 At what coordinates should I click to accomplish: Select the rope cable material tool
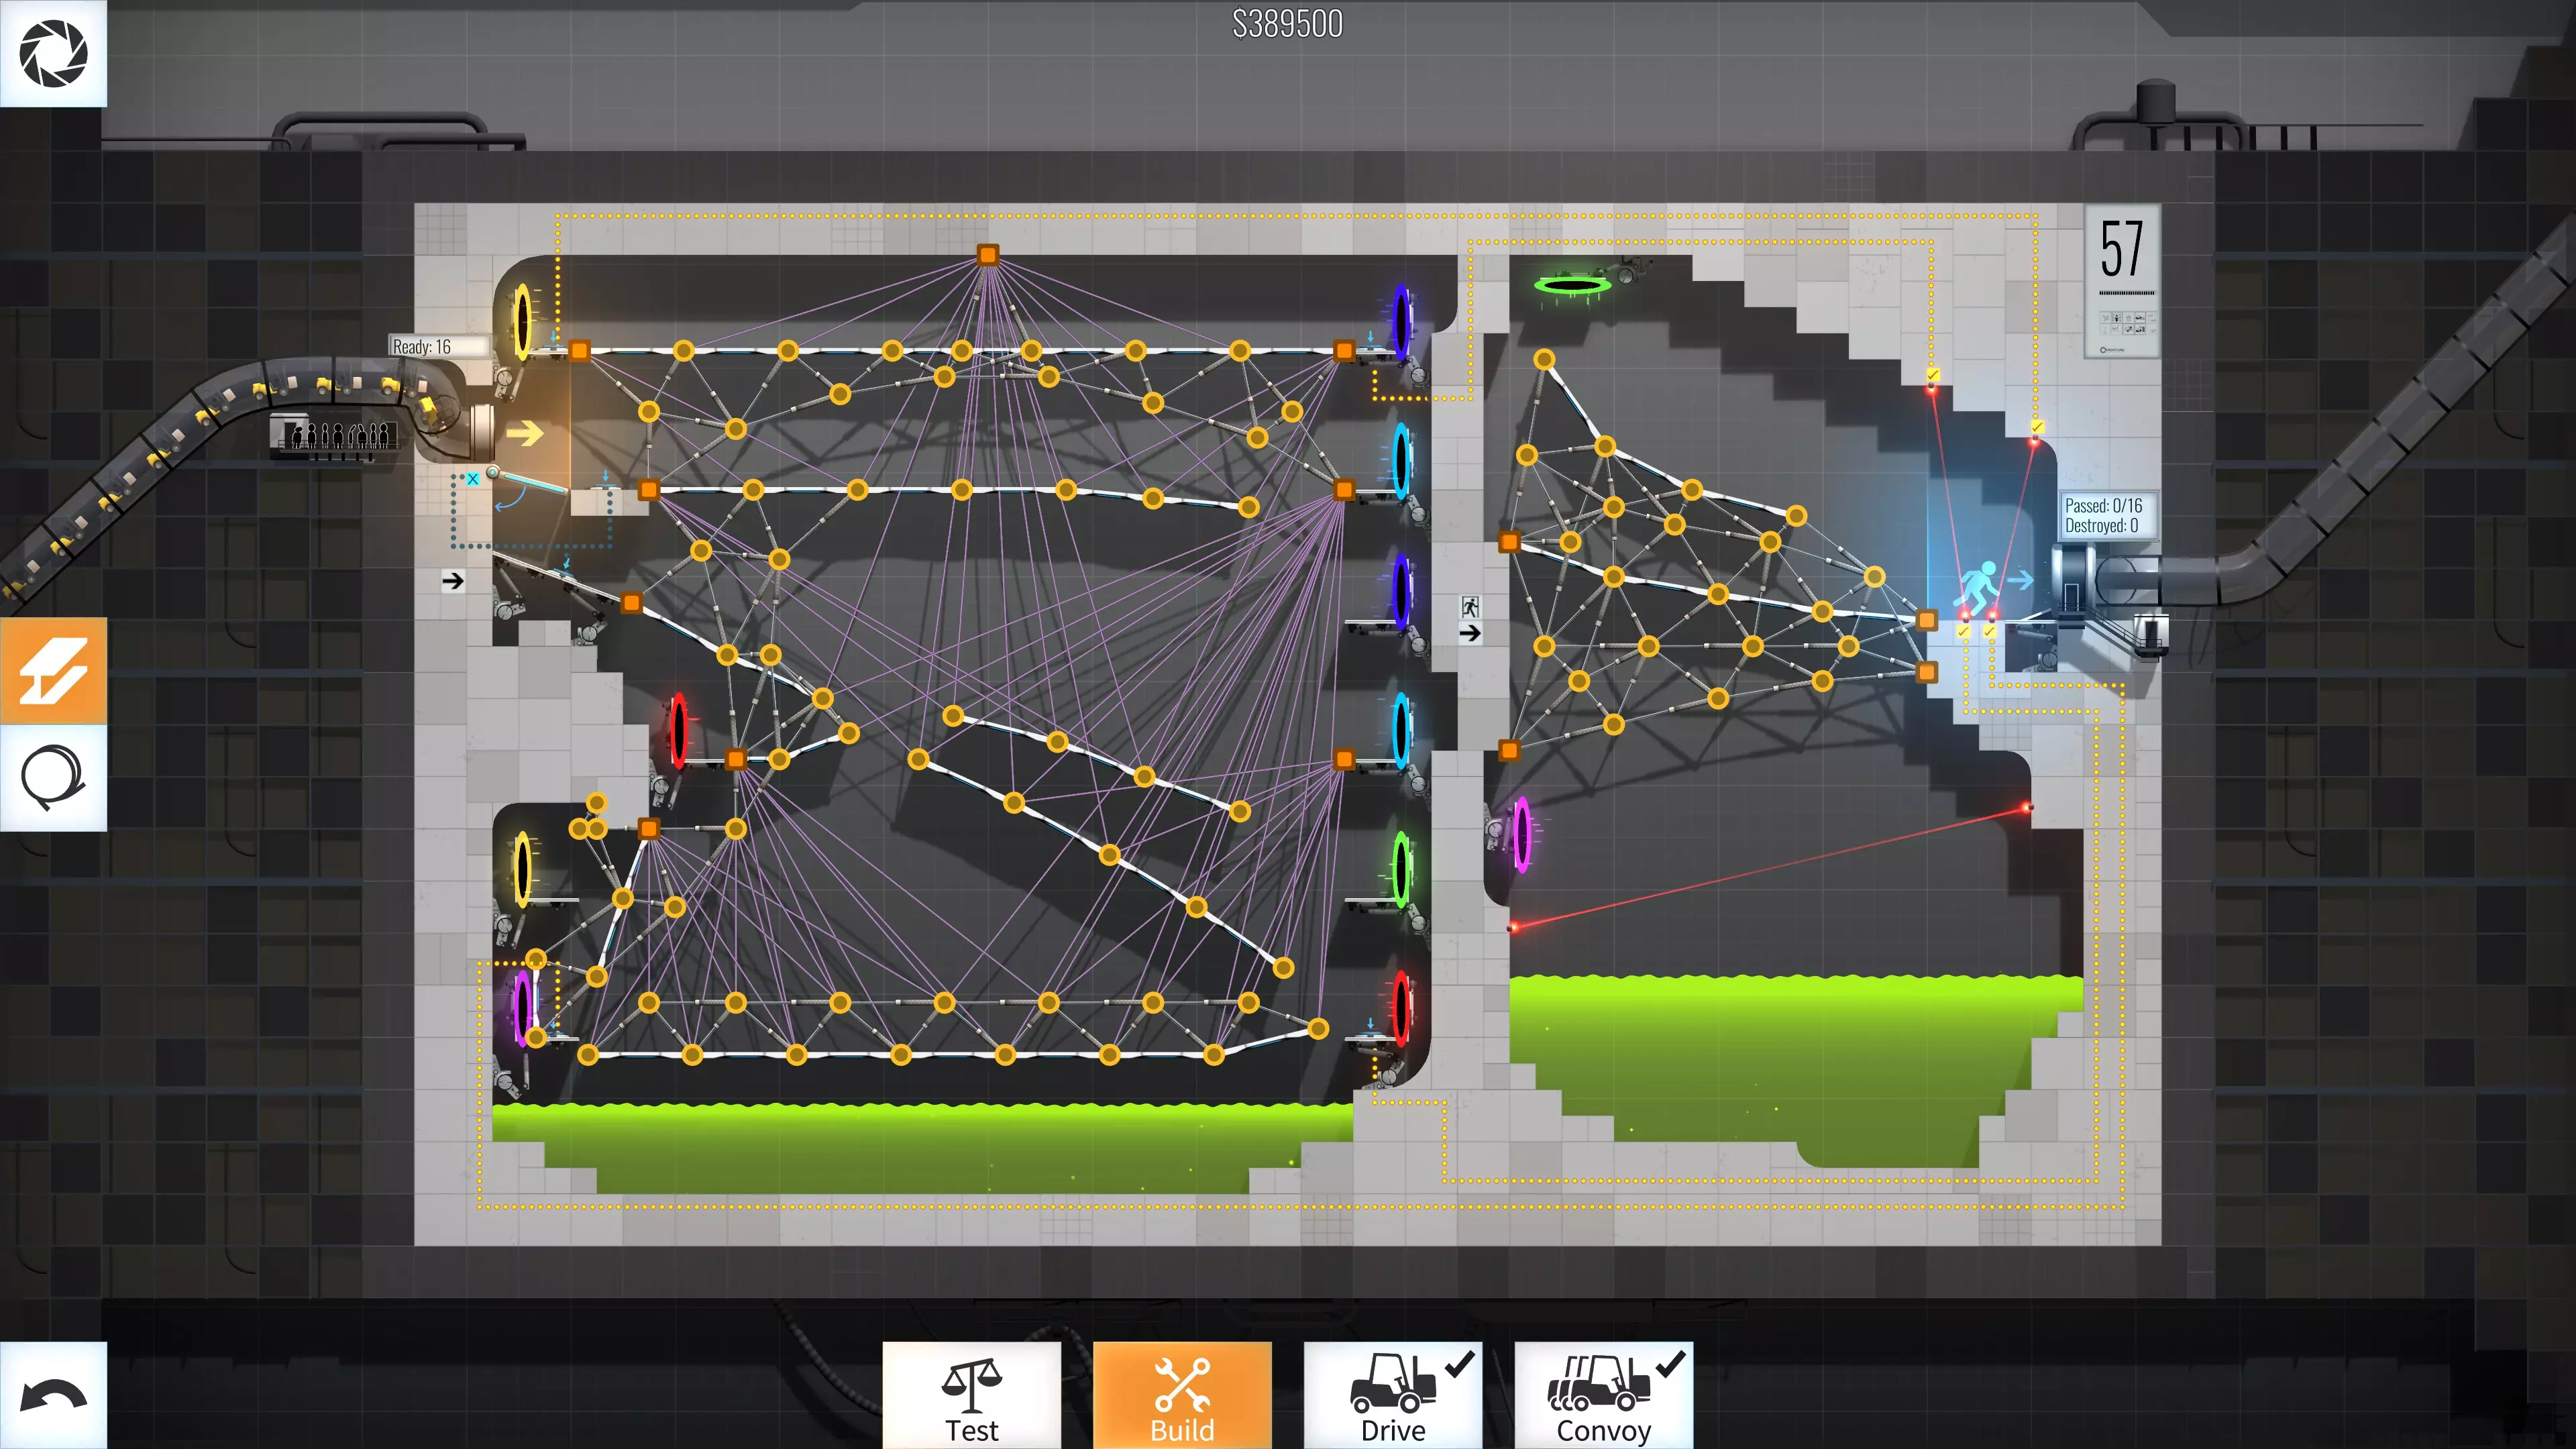(x=53, y=778)
